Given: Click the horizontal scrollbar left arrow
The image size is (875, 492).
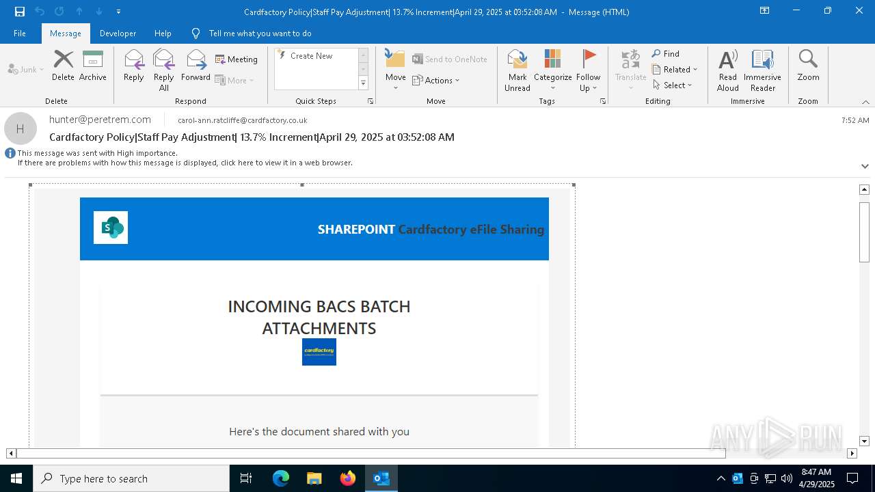Looking at the screenshot, I should pyautogui.click(x=11, y=453).
